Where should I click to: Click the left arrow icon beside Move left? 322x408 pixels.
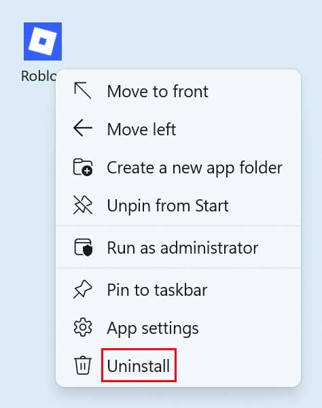(83, 128)
